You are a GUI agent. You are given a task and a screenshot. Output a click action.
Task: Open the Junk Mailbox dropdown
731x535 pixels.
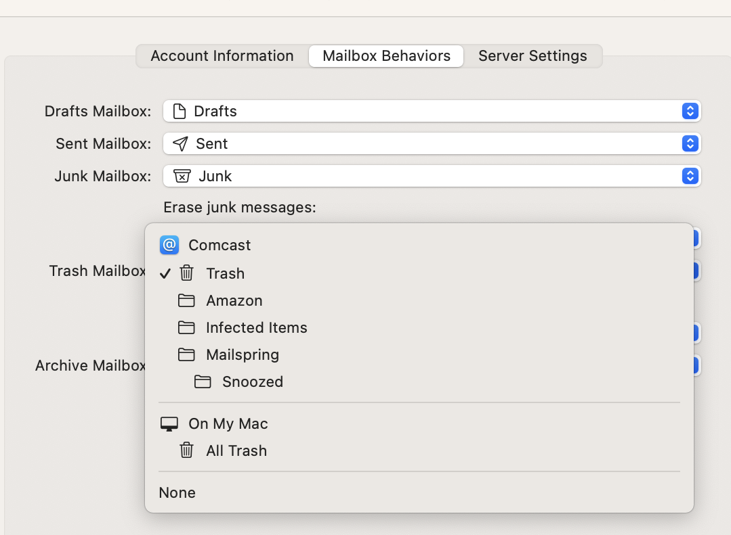tap(432, 176)
